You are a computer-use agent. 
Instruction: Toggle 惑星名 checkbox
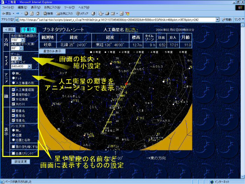(x=13, y=111)
